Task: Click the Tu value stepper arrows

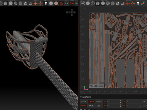Action: click(x=121, y=101)
